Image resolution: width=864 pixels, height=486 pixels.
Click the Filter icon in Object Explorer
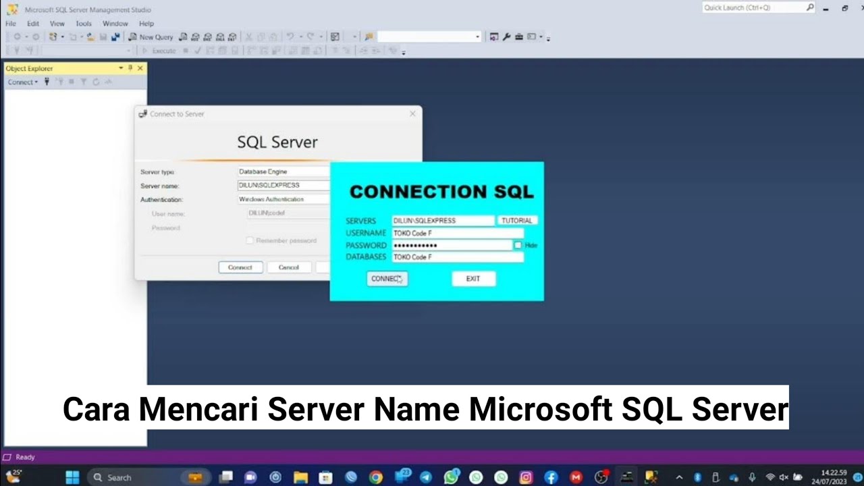click(84, 82)
